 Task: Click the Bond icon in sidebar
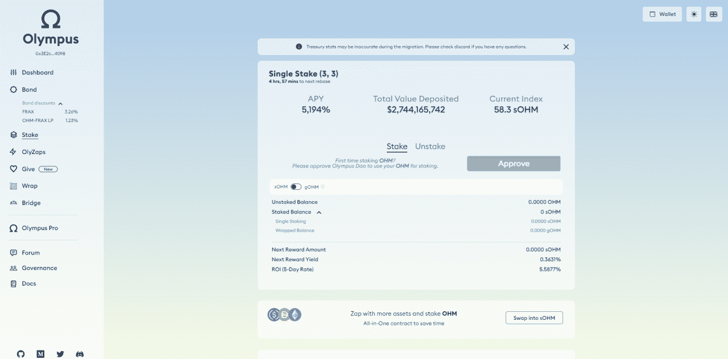tap(14, 90)
